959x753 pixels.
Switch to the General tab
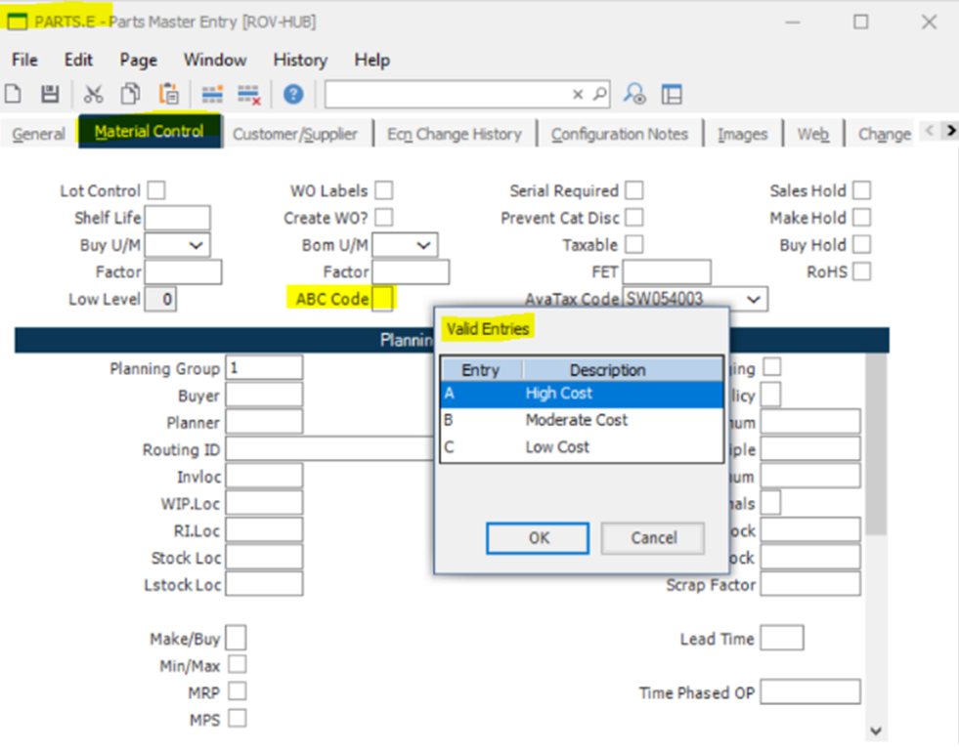coord(38,134)
